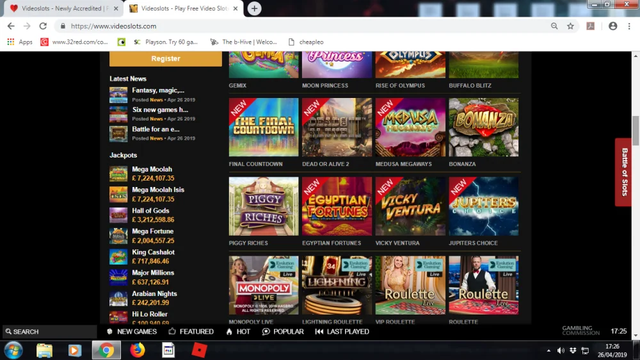
Task: Select the Featured filter
Action: pyautogui.click(x=191, y=331)
